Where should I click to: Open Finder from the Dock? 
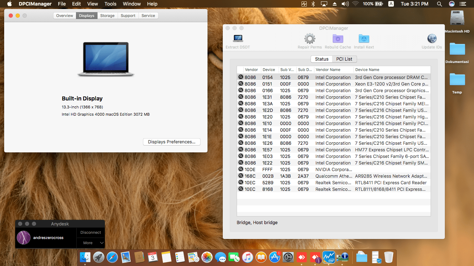[85, 257]
